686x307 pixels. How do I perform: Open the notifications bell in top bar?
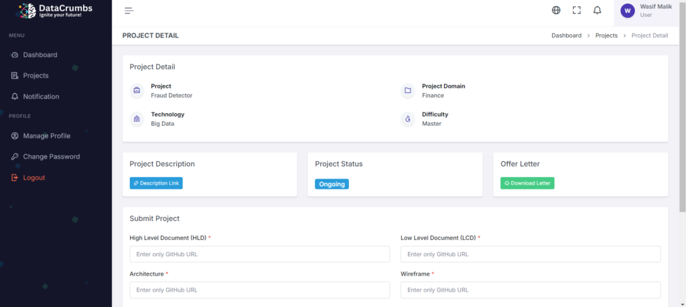pos(597,11)
